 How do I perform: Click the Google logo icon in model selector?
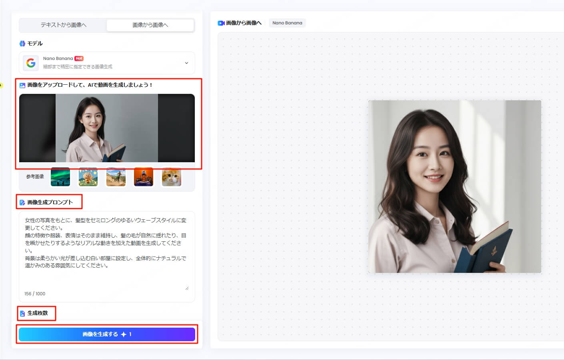coord(31,63)
